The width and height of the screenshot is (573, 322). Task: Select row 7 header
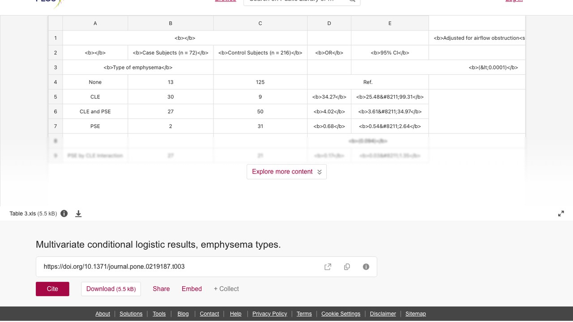coord(56,126)
